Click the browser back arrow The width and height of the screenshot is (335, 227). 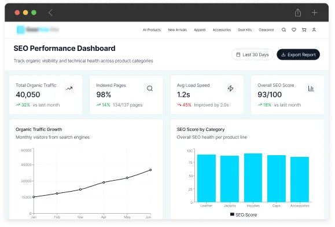coord(50,13)
